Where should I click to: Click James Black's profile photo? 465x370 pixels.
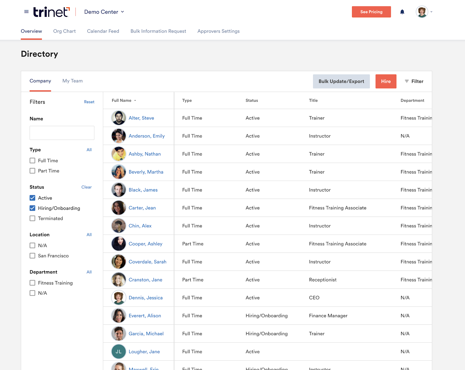[x=119, y=190]
